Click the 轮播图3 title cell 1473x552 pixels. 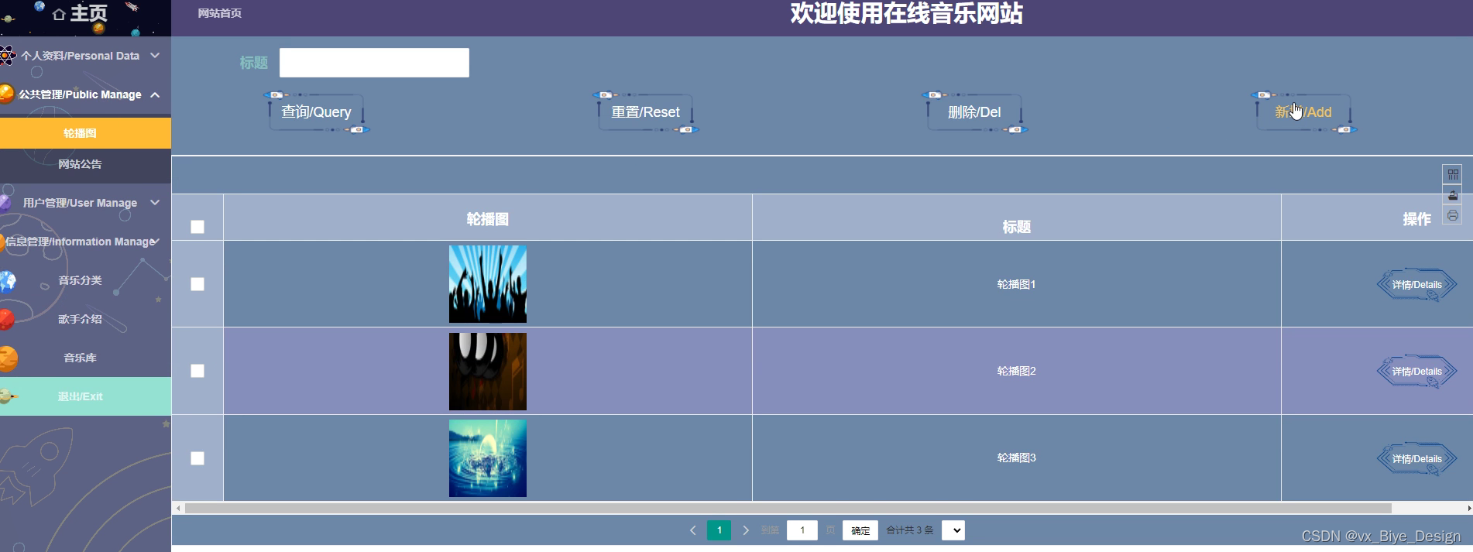1017,458
